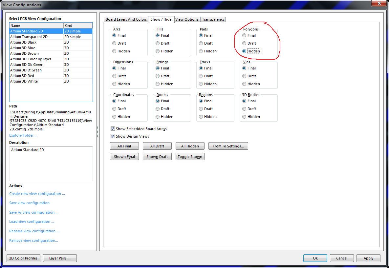Click the Description text box
The height and width of the screenshot is (268, 389).
pyautogui.click(x=51, y=164)
